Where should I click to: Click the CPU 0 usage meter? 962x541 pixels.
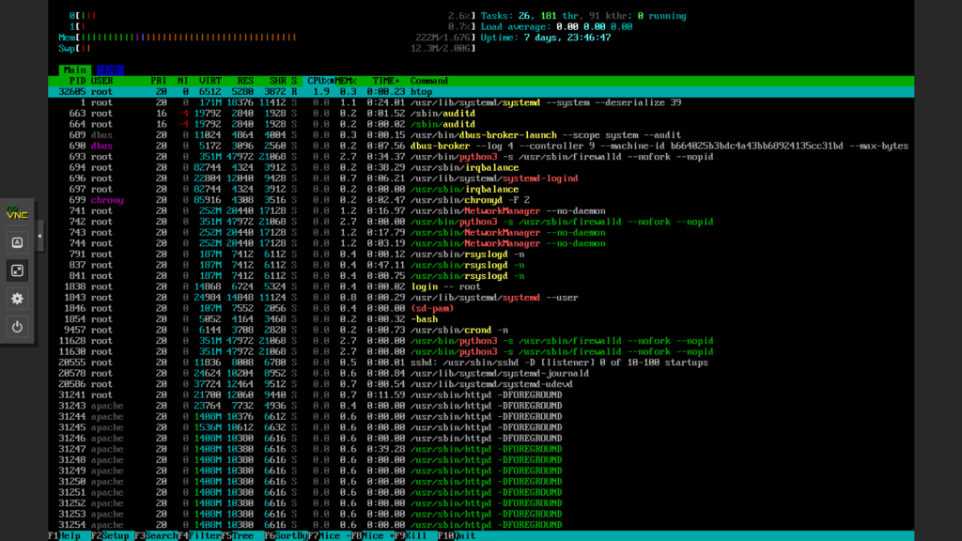coord(272,16)
